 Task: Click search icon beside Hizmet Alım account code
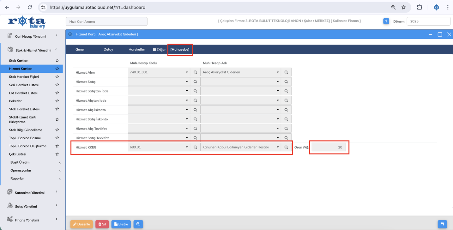tap(195, 72)
